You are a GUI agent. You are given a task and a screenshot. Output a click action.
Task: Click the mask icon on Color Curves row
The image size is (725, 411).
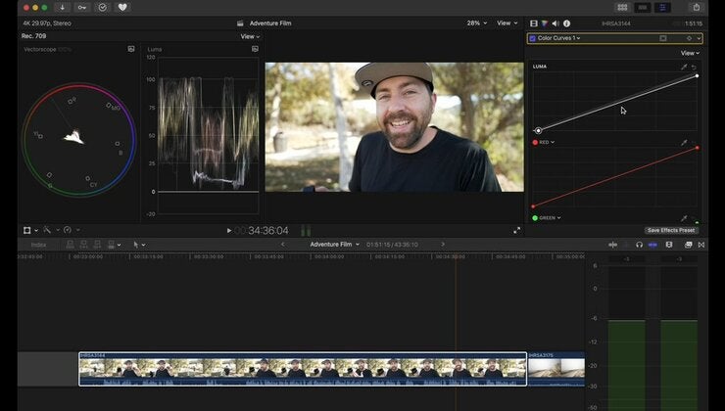663,38
